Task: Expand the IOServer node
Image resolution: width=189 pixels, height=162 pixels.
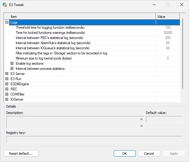Action: pos(7,99)
